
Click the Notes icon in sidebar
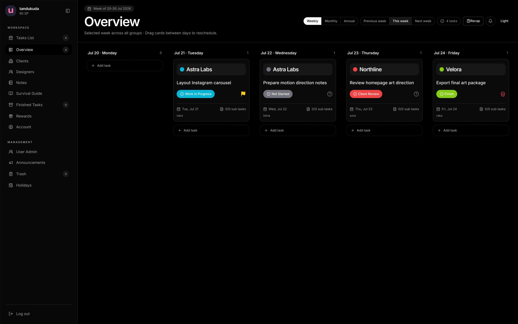click(x=11, y=83)
